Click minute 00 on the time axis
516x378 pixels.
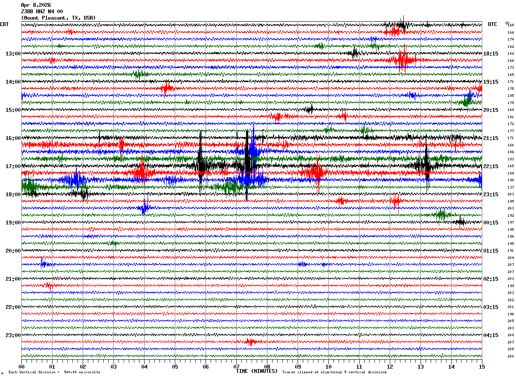coord(21,366)
